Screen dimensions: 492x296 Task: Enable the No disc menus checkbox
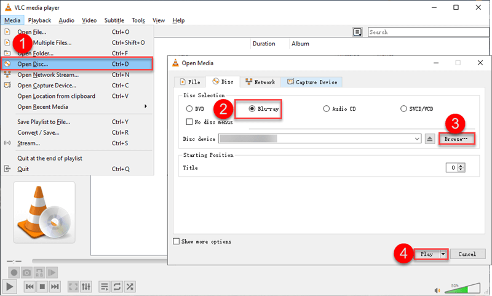pyautogui.click(x=189, y=122)
